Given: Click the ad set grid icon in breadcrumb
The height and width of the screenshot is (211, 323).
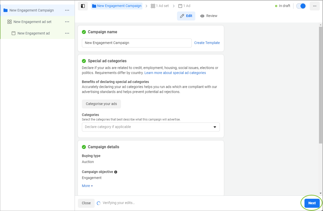Looking at the screenshot, I should [x=153, y=6].
